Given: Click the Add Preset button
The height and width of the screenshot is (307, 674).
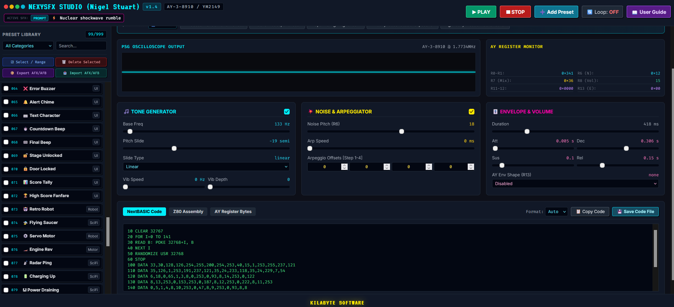Looking at the screenshot, I should [556, 12].
